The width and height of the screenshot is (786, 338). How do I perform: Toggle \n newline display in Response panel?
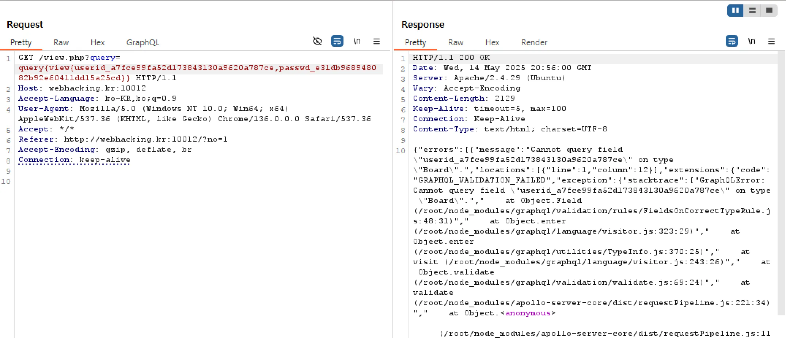coord(752,41)
